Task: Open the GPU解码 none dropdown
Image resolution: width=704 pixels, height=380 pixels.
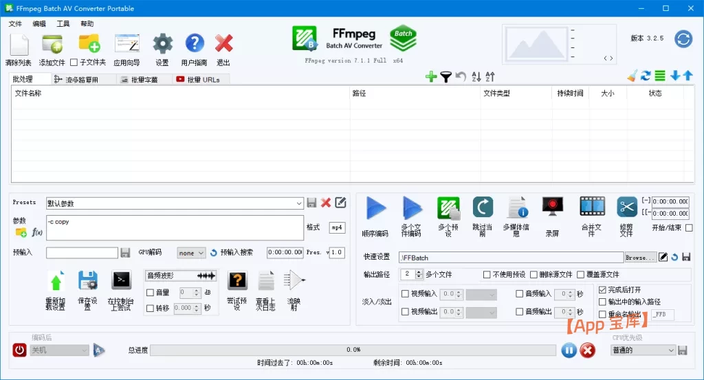Action: [x=191, y=253]
